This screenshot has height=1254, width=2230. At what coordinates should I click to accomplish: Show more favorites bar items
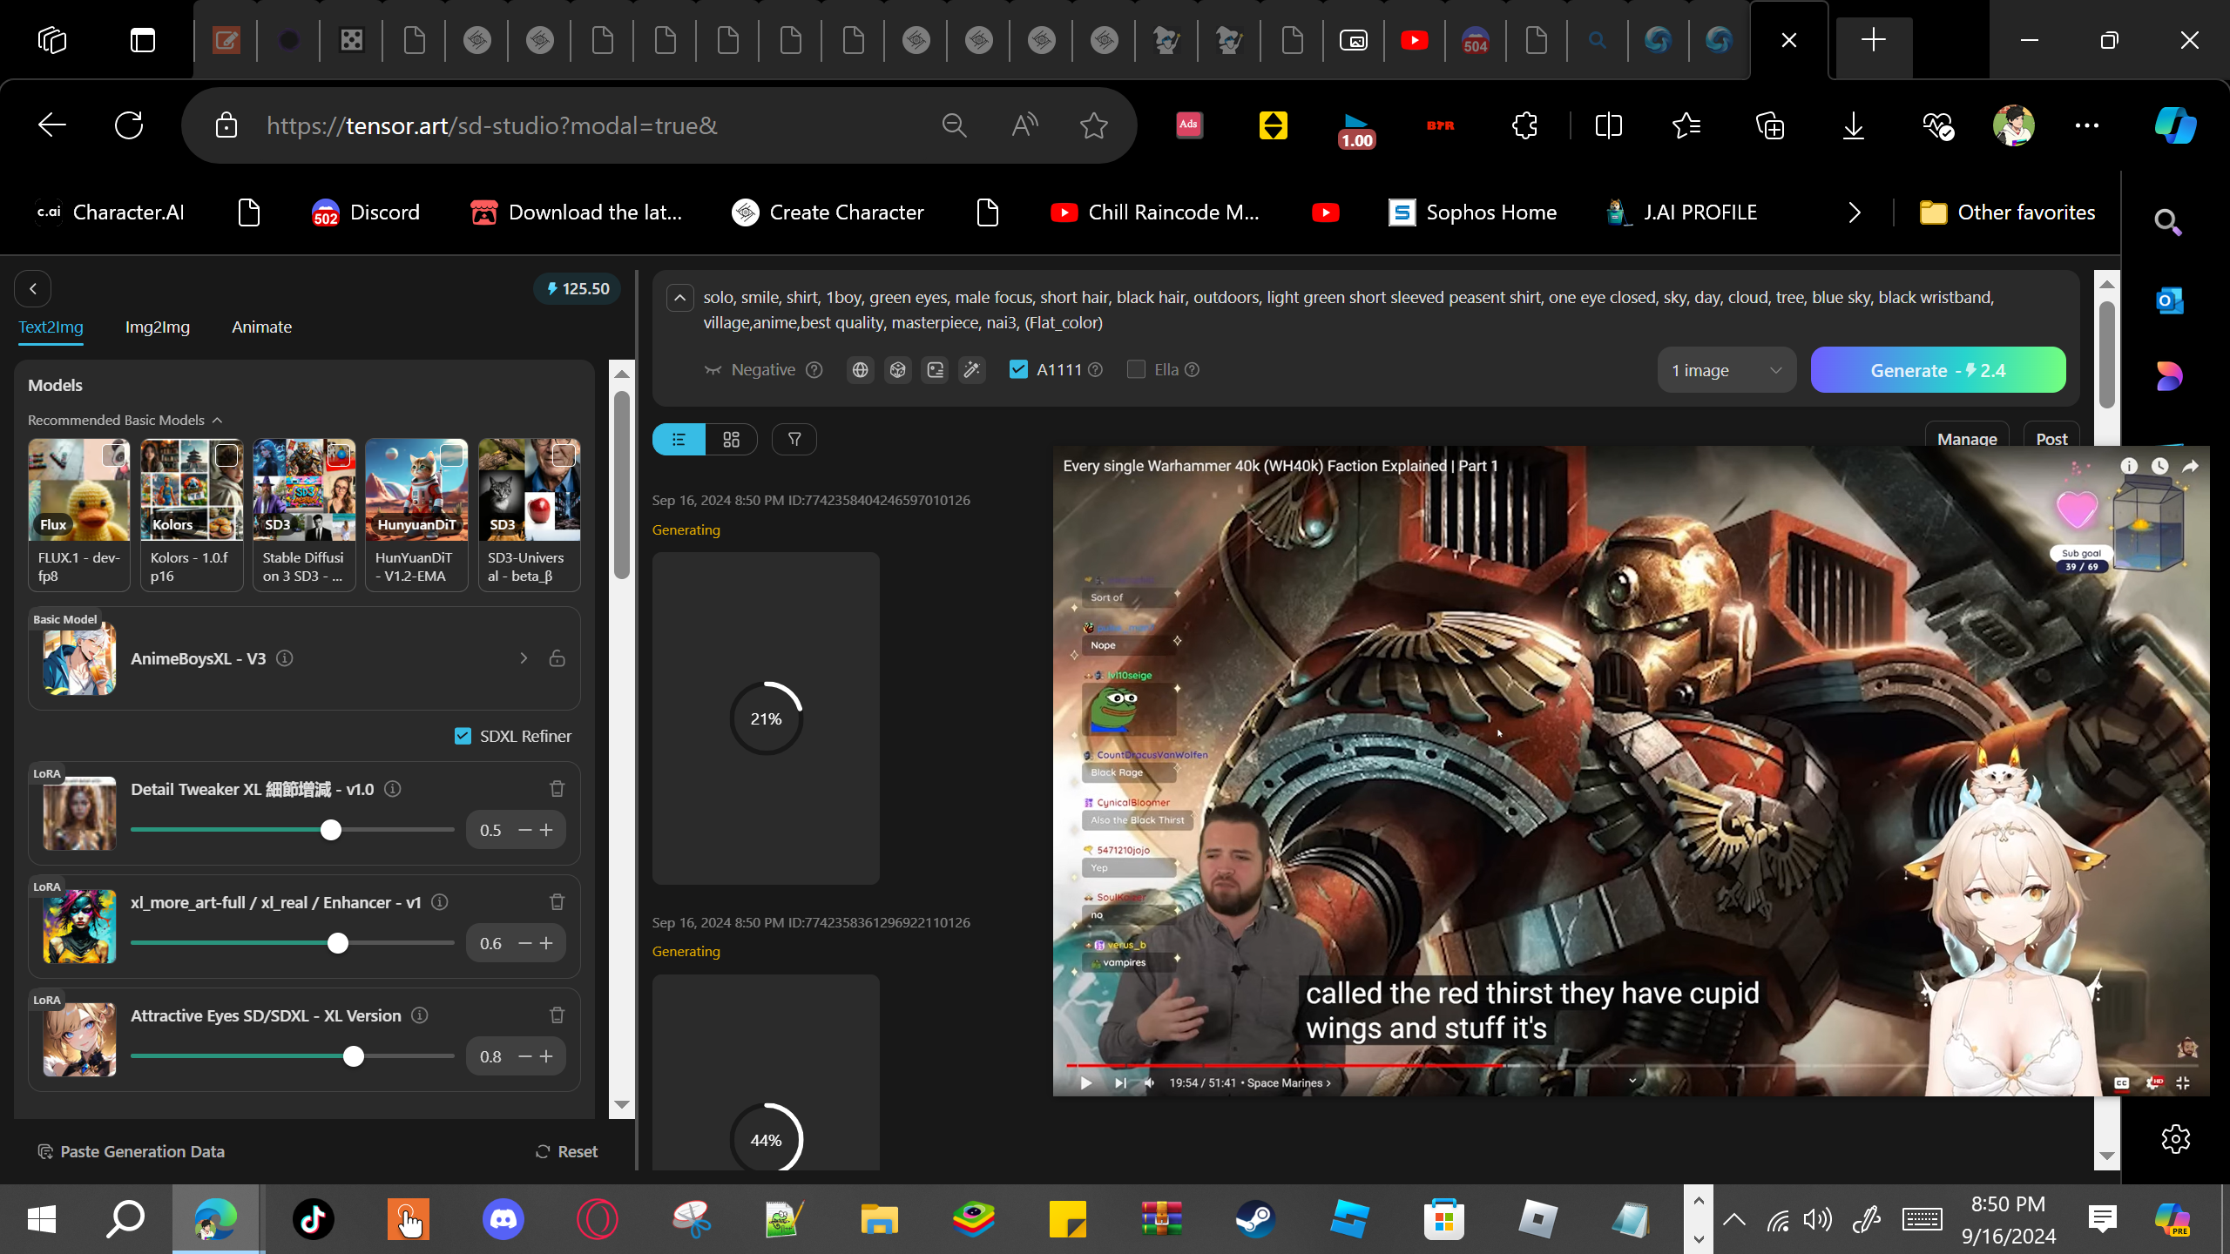point(1855,212)
